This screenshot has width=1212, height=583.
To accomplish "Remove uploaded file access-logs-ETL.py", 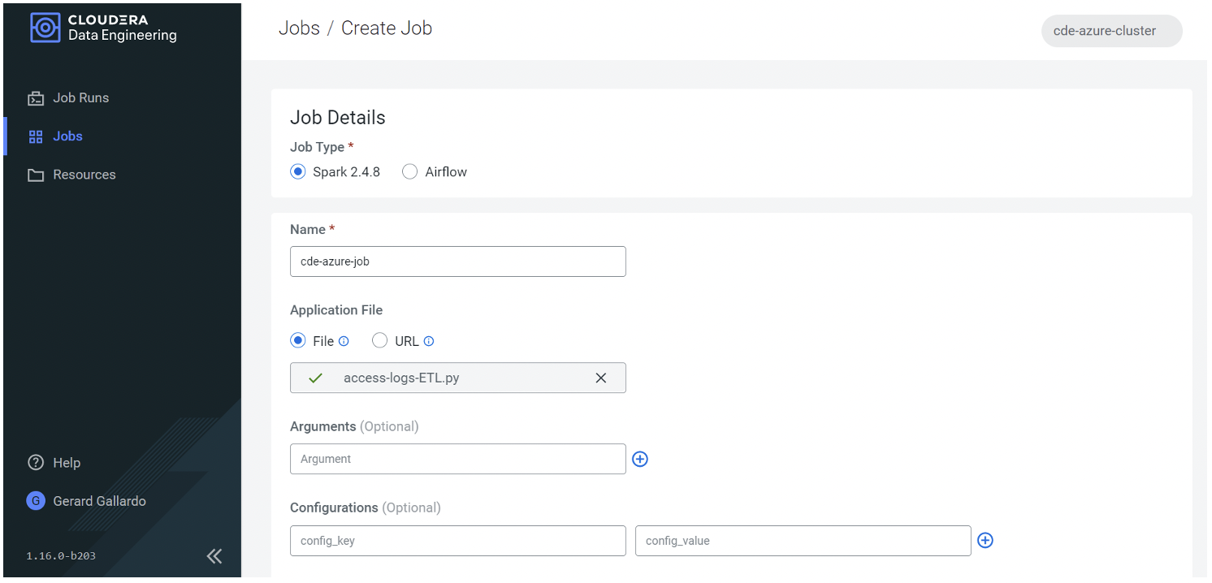I will point(601,378).
